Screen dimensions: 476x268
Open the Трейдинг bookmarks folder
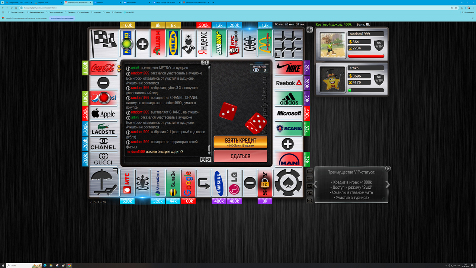point(118,12)
